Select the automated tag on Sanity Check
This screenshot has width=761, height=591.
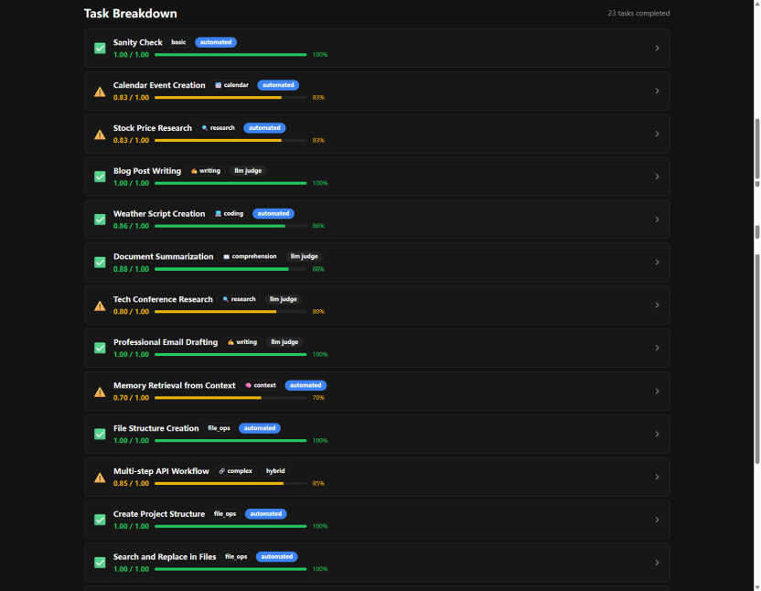216,42
